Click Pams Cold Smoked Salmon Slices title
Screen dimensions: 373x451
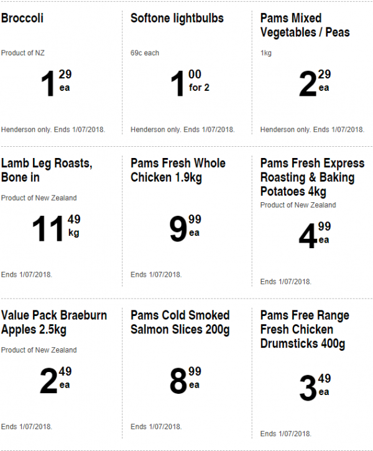(x=180, y=322)
